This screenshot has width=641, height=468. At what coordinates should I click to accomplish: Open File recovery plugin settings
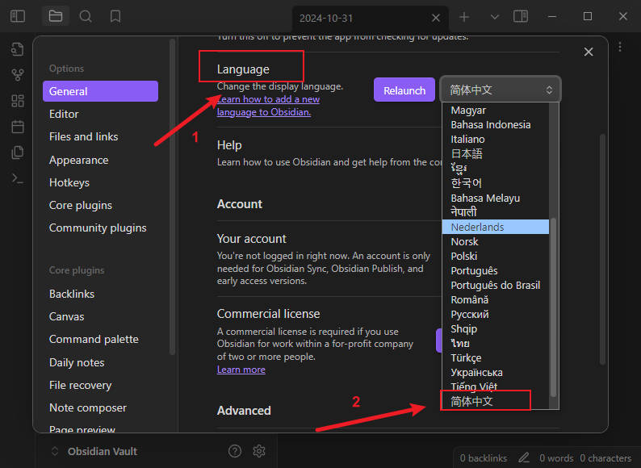pyautogui.click(x=100, y=385)
